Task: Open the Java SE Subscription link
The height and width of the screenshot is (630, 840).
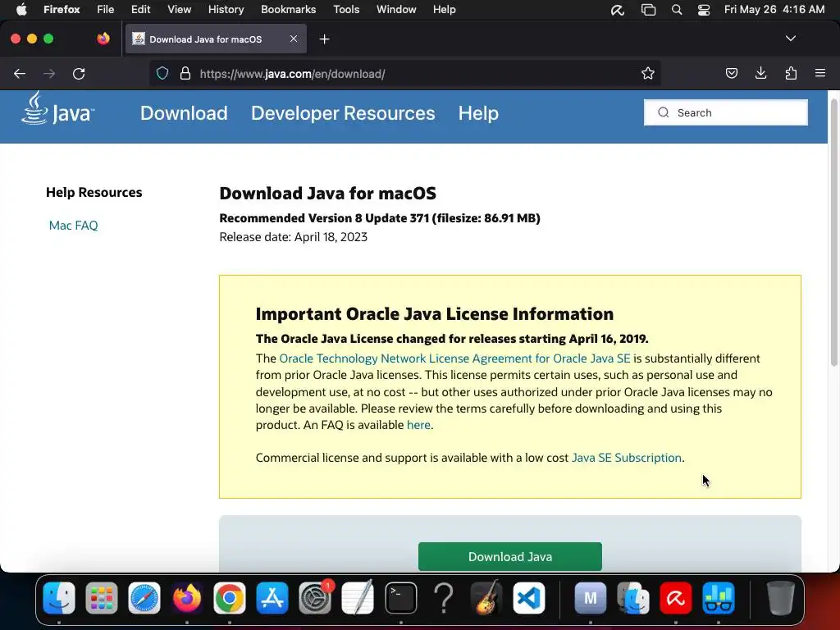Action: click(626, 458)
